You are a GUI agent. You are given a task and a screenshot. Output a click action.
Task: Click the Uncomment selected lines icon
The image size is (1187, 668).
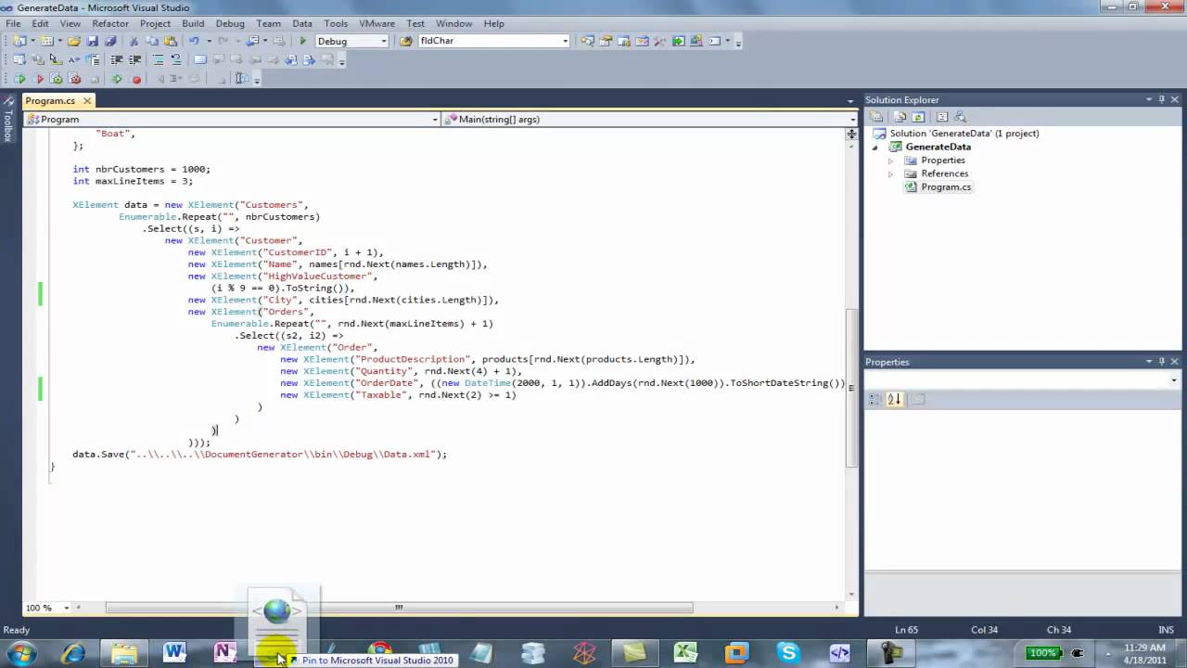coord(177,59)
